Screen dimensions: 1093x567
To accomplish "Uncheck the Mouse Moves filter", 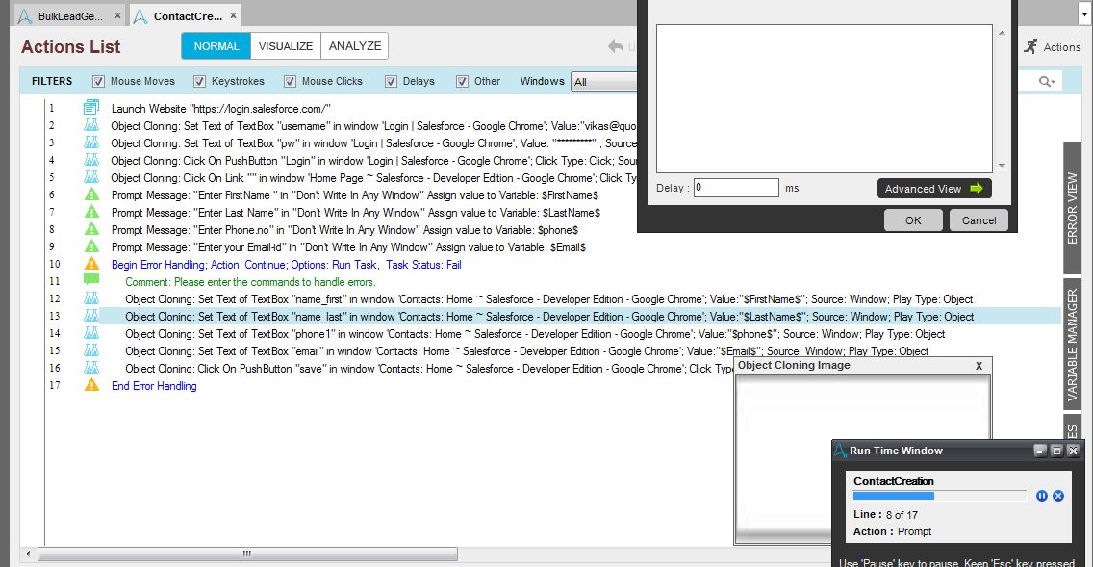I will 98,82.
